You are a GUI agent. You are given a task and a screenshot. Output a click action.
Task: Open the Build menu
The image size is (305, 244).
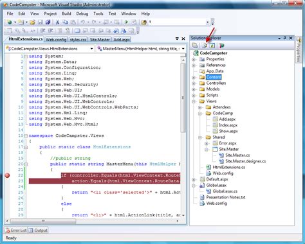point(66,13)
